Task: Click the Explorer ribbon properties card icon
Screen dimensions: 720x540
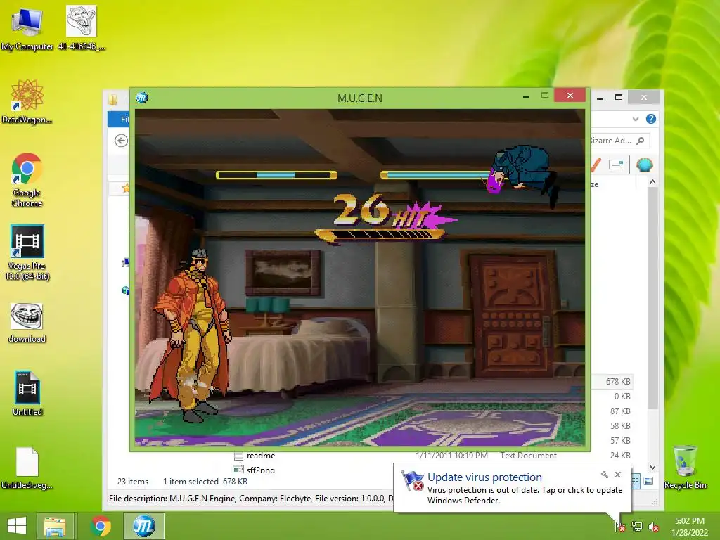Action: pyautogui.click(x=616, y=165)
